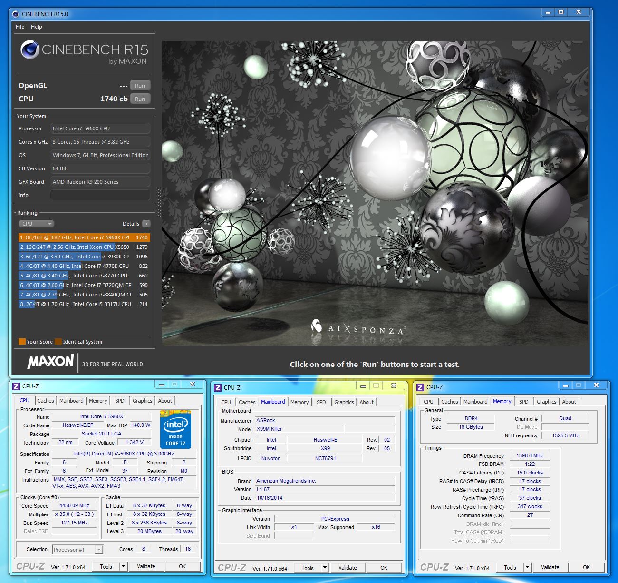This screenshot has width=618, height=583.
Task: Select ranking row i7-3770 662
Action: [84, 276]
